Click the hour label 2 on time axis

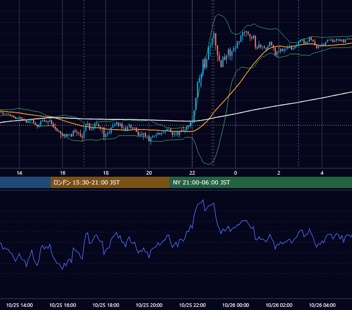coord(279,173)
